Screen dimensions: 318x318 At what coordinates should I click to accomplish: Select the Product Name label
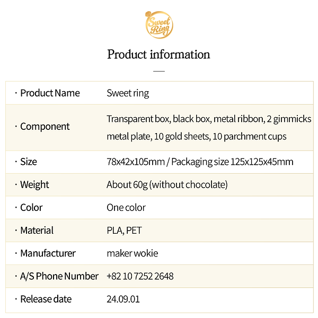(50, 93)
